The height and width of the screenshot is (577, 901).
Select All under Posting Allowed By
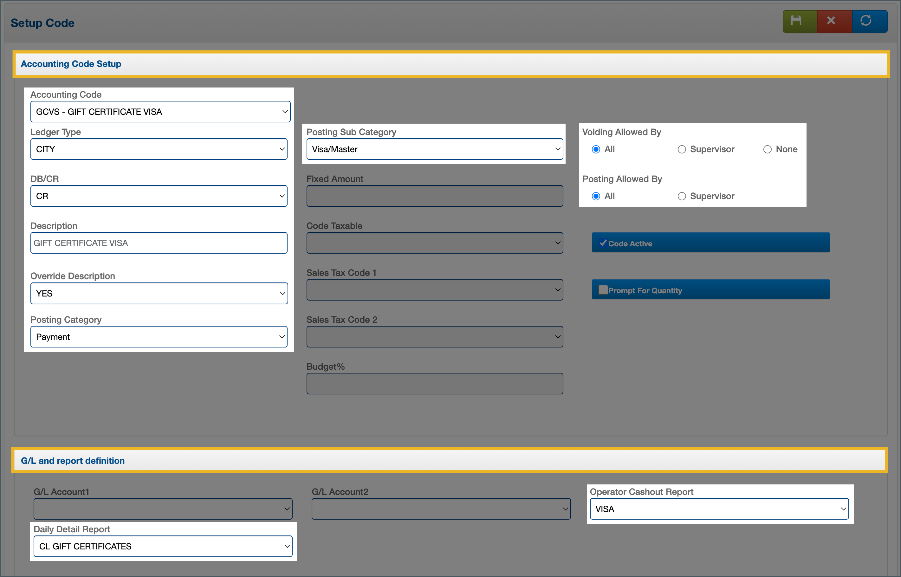pos(596,196)
